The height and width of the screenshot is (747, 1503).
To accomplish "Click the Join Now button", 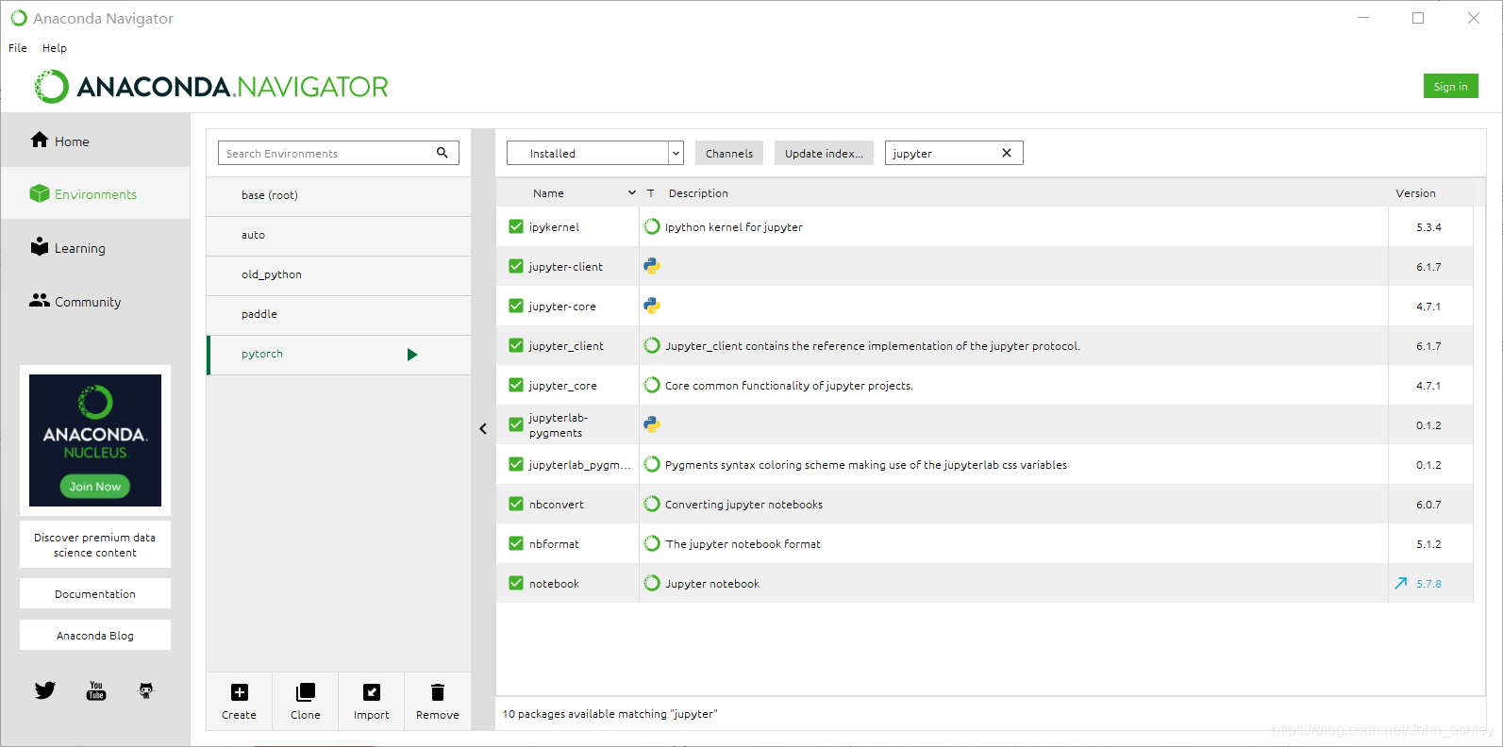I will pos(95,487).
